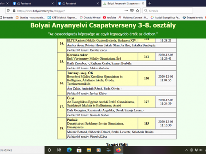Open the page actions three-dot menu
The width and height of the screenshot is (206, 154).
(126, 10)
